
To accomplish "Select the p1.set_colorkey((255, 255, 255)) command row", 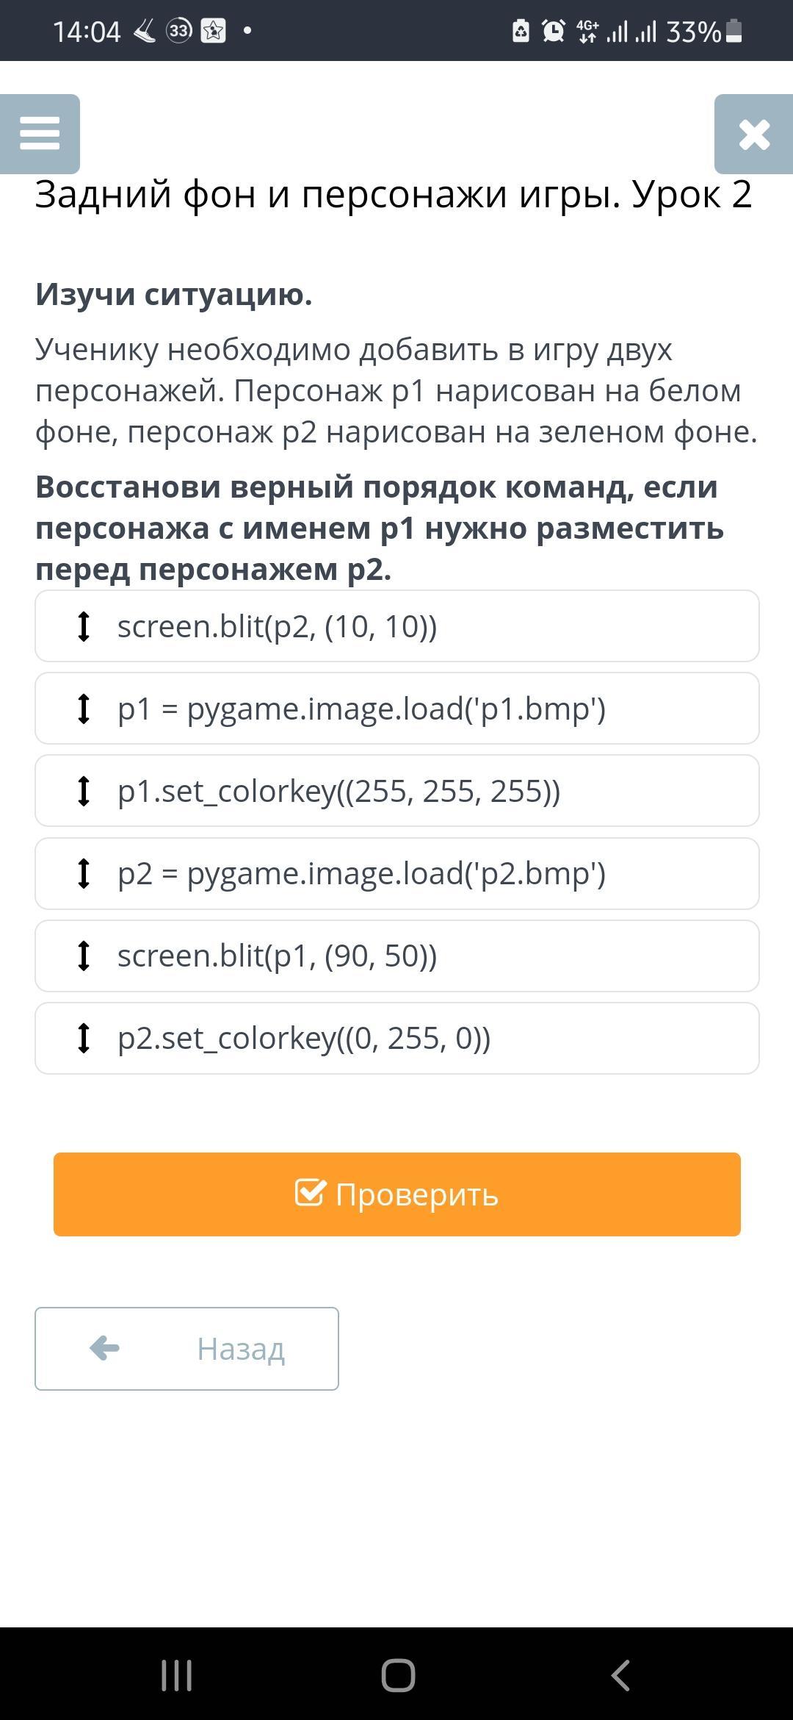I will tap(396, 791).
